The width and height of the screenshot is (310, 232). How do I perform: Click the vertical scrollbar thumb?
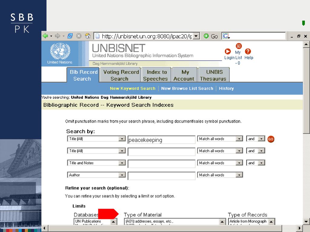[x=306, y=90]
